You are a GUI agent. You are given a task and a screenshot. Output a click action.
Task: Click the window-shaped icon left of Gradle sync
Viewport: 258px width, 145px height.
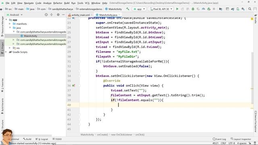[227, 9]
